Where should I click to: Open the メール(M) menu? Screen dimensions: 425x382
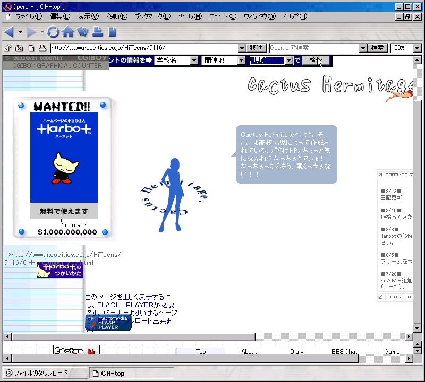[x=190, y=17]
